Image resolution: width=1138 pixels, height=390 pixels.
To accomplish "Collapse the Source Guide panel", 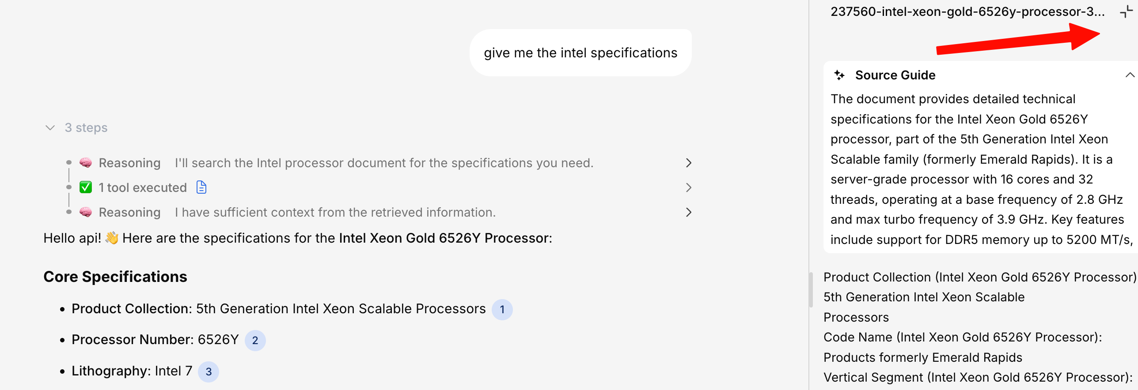I will 1129,75.
